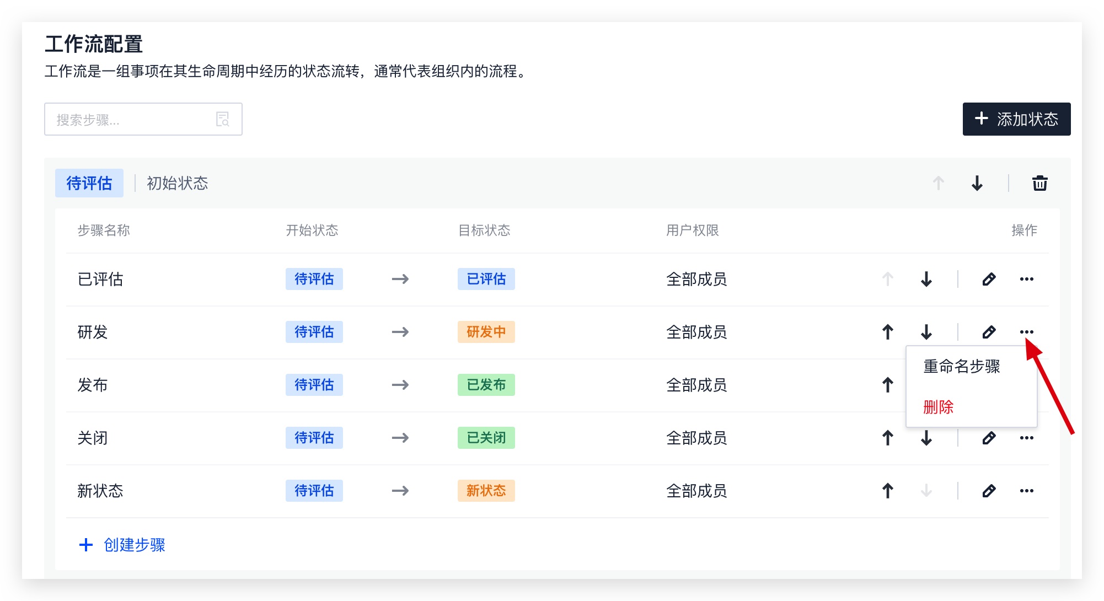Select the 待评估 status label chip

coord(89,184)
